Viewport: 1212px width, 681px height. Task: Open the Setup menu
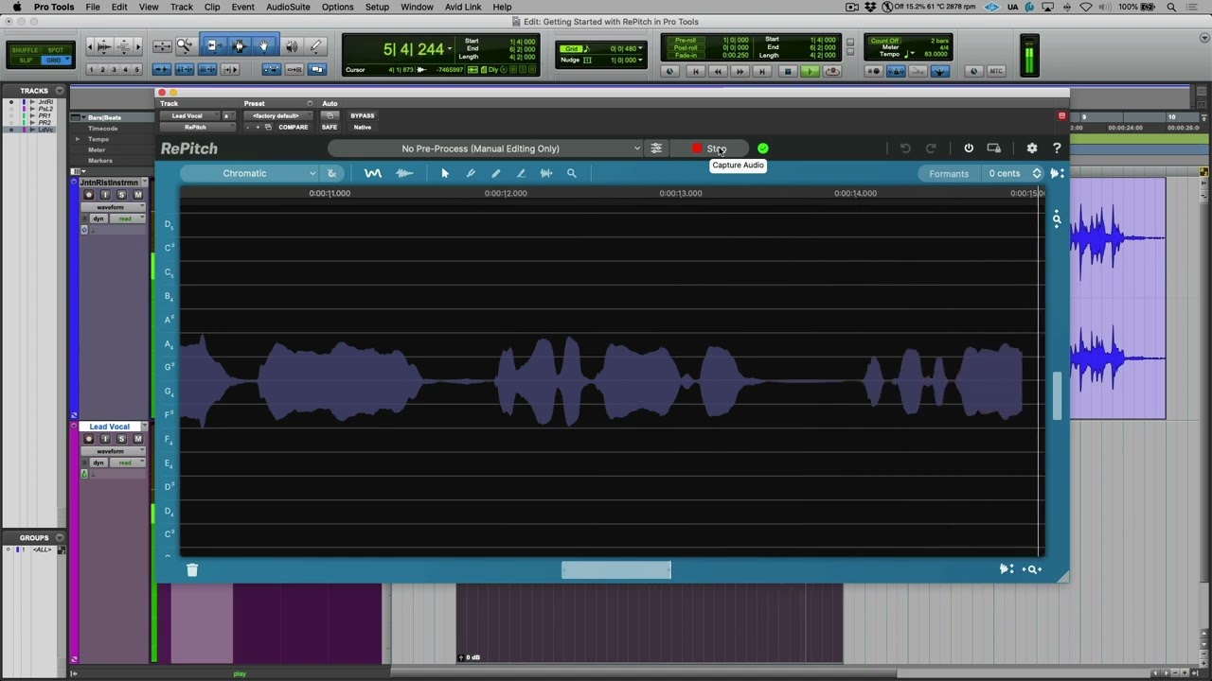(377, 7)
